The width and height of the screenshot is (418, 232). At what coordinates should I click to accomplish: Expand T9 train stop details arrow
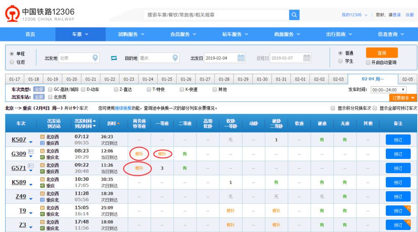coord(31,213)
